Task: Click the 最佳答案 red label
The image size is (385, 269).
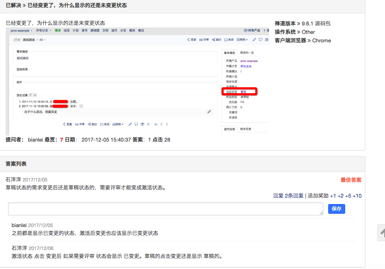Action: coord(351,180)
